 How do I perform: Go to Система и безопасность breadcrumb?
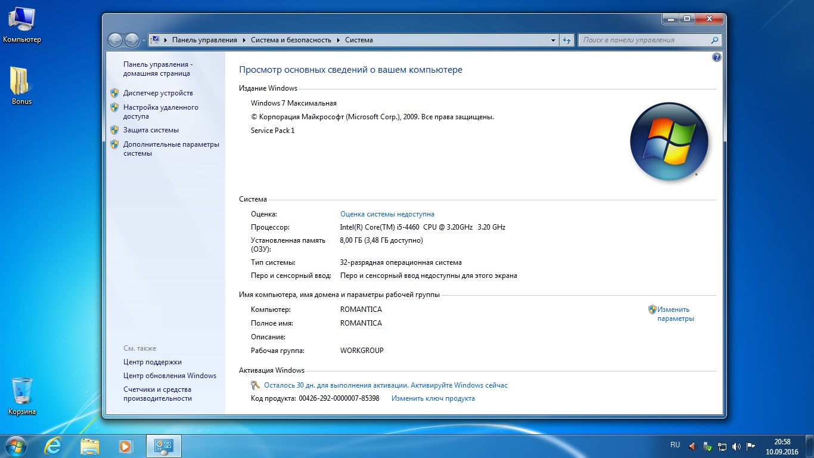tap(291, 40)
